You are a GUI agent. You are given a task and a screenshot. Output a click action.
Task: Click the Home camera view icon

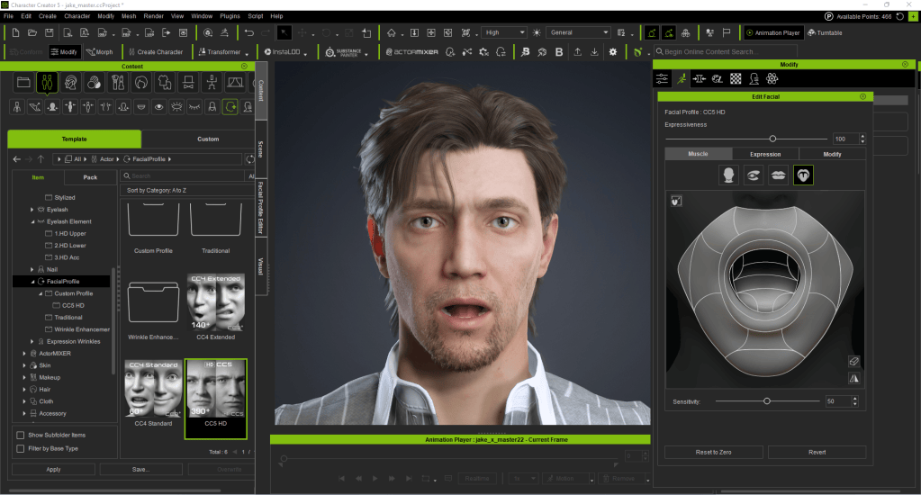point(392,33)
